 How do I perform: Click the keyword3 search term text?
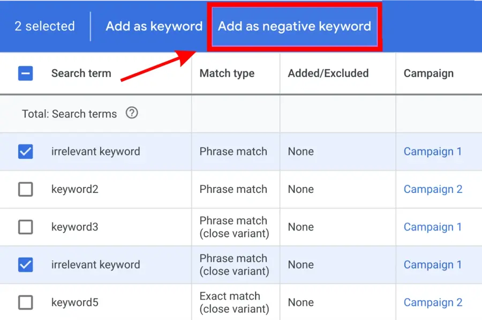tap(74, 227)
